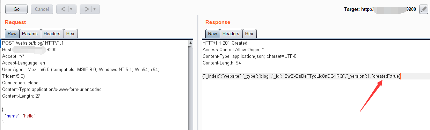Click the Access-Control-Allow-Origin header
Screen dimensions: 430x130
[x=233, y=49]
